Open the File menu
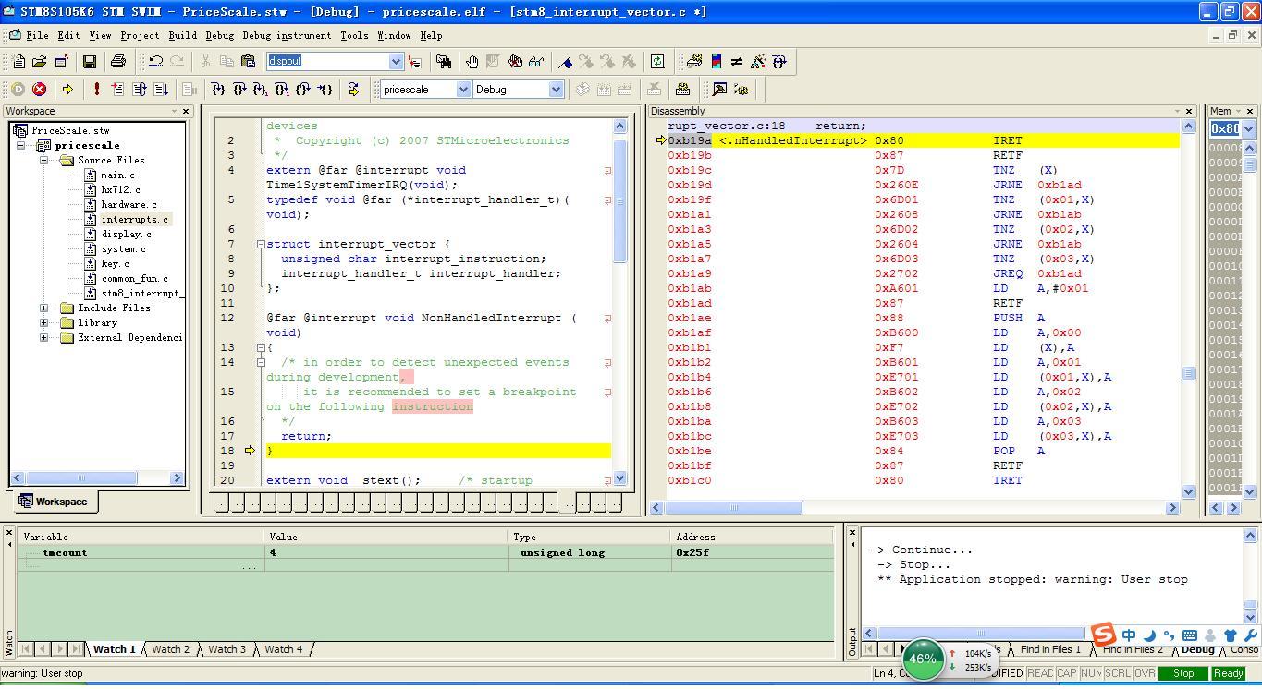The height and width of the screenshot is (689, 1262). [x=37, y=35]
